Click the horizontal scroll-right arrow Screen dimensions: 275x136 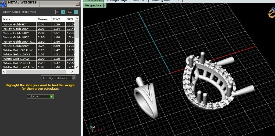point(72,71)
